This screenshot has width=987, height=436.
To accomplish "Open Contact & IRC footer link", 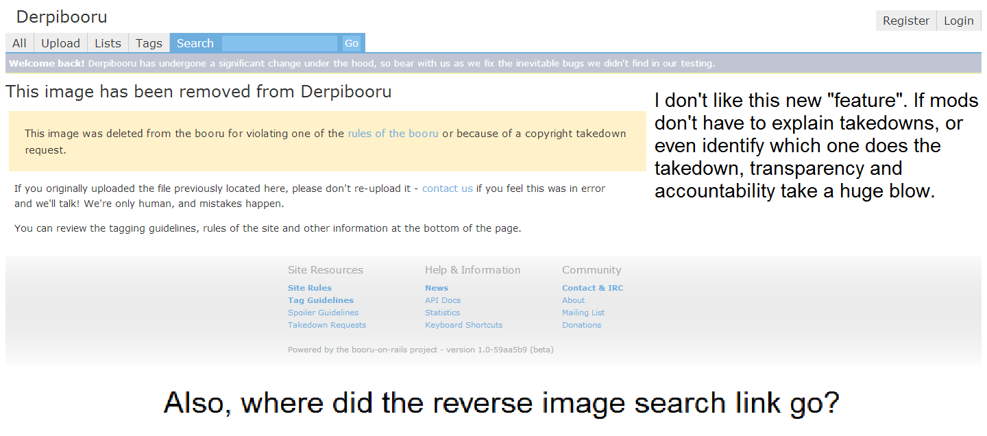I will point(593,288).
